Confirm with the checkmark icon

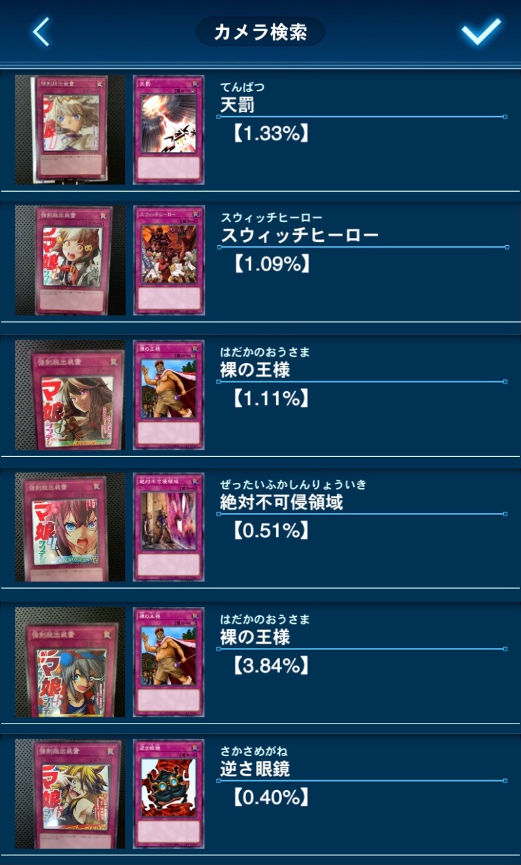pyautogui.click(x=481, y=31)
